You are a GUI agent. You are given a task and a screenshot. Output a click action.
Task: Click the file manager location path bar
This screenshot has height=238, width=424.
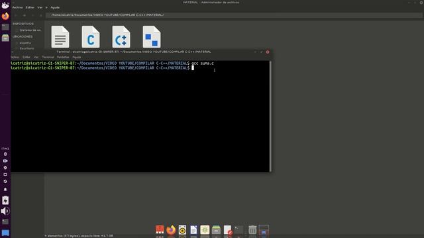point(234,15)
